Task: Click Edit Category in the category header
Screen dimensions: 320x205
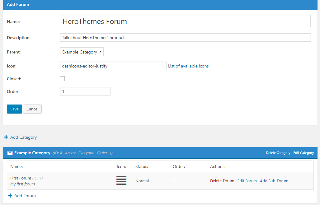Action: point(304,153)
